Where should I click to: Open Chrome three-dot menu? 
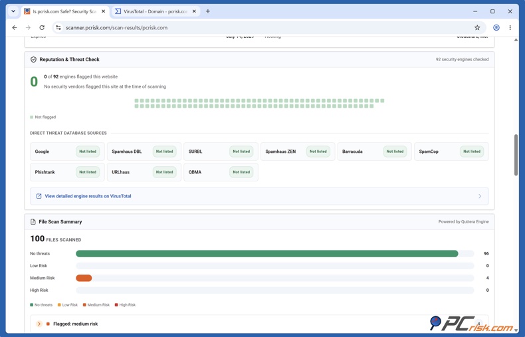pos(510,28)
